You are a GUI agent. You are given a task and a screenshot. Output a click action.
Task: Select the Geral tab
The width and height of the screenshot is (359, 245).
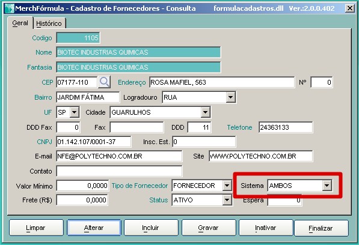coord(20,23)
